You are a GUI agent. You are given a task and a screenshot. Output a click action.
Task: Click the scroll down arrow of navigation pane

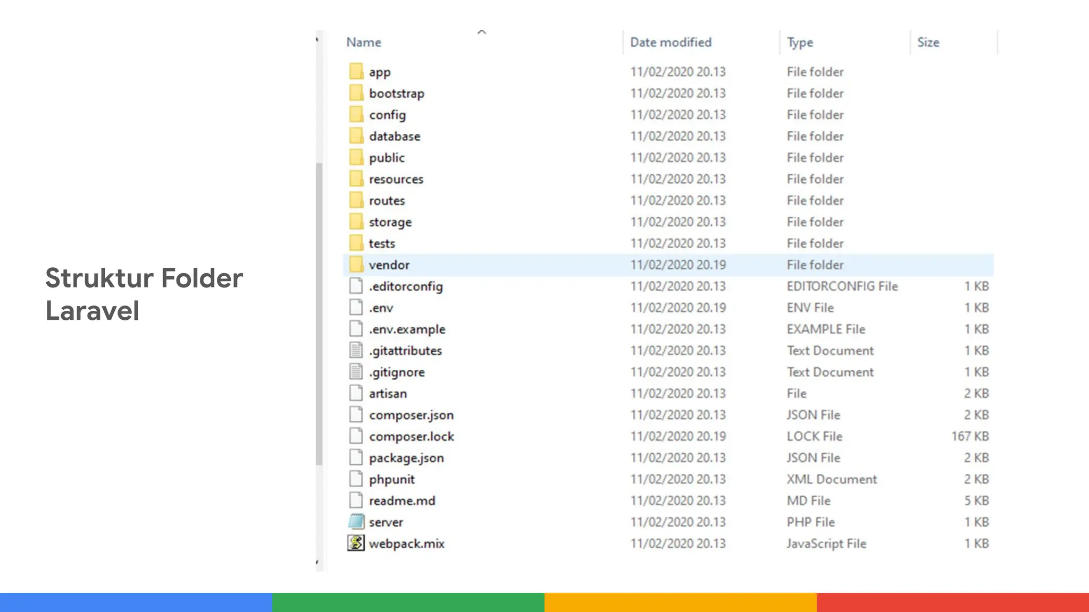click(x=317, y=562)
